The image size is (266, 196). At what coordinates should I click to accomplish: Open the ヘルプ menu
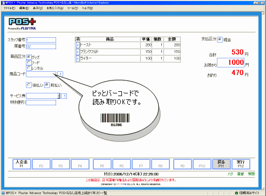click(x=87, y=8)
